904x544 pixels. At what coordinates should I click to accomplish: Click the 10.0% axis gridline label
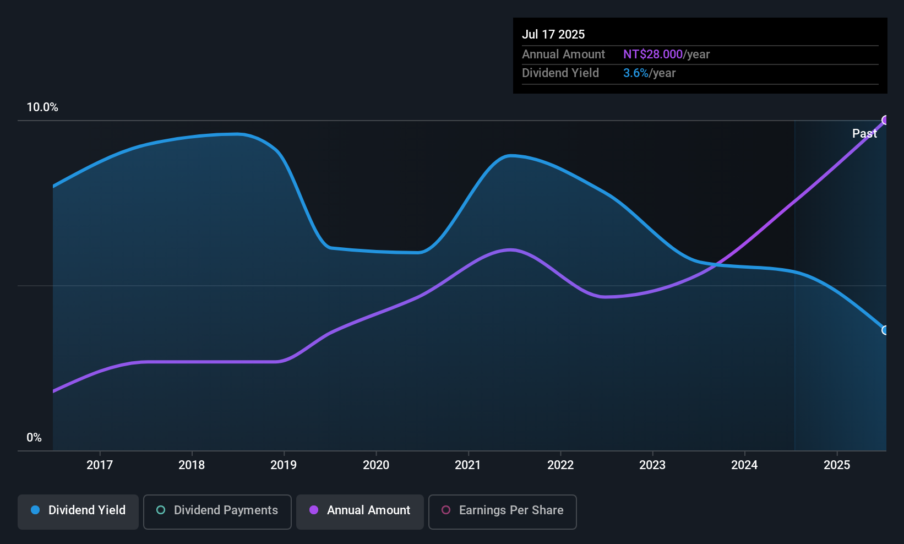pos(43,107)
